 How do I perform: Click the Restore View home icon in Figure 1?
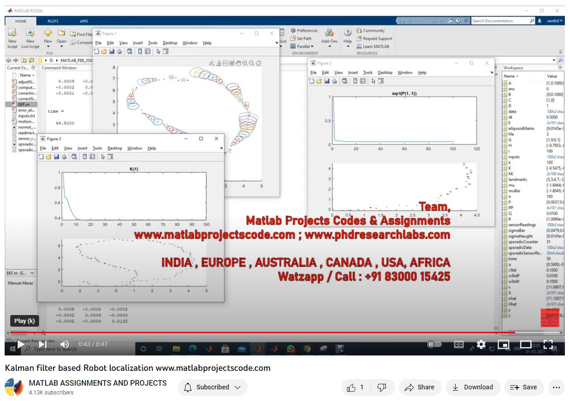pyautogui.click(x=258, y=63)
